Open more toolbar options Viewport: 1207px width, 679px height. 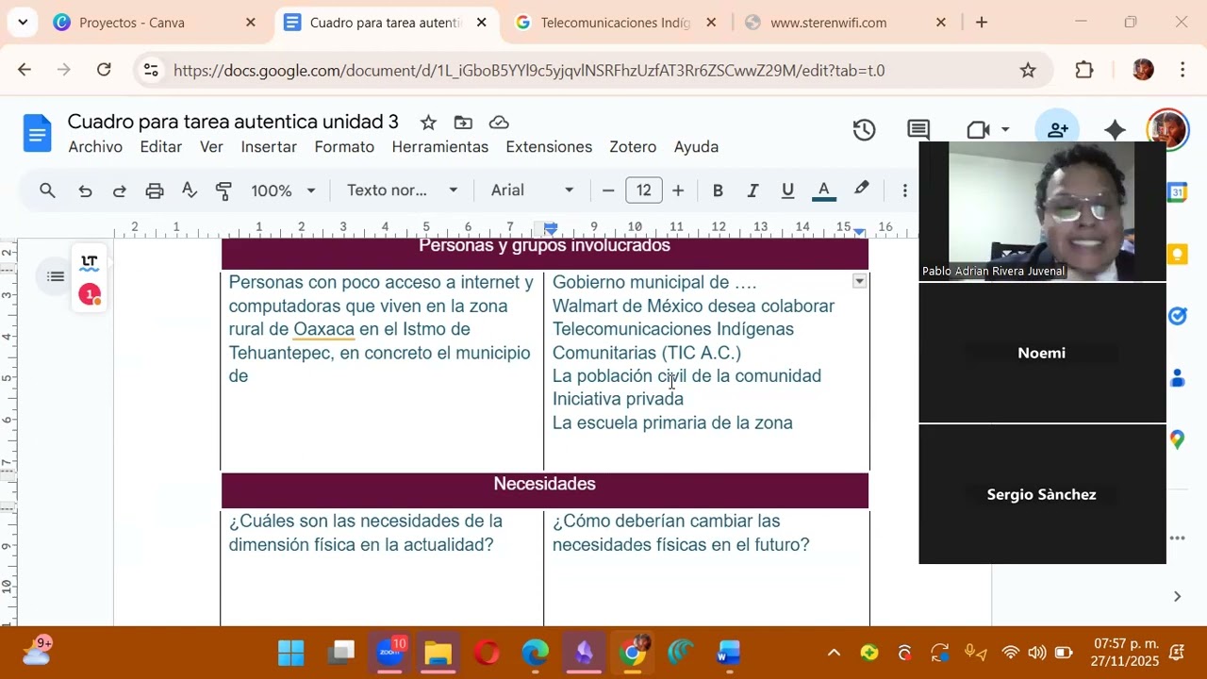(904, 190)
